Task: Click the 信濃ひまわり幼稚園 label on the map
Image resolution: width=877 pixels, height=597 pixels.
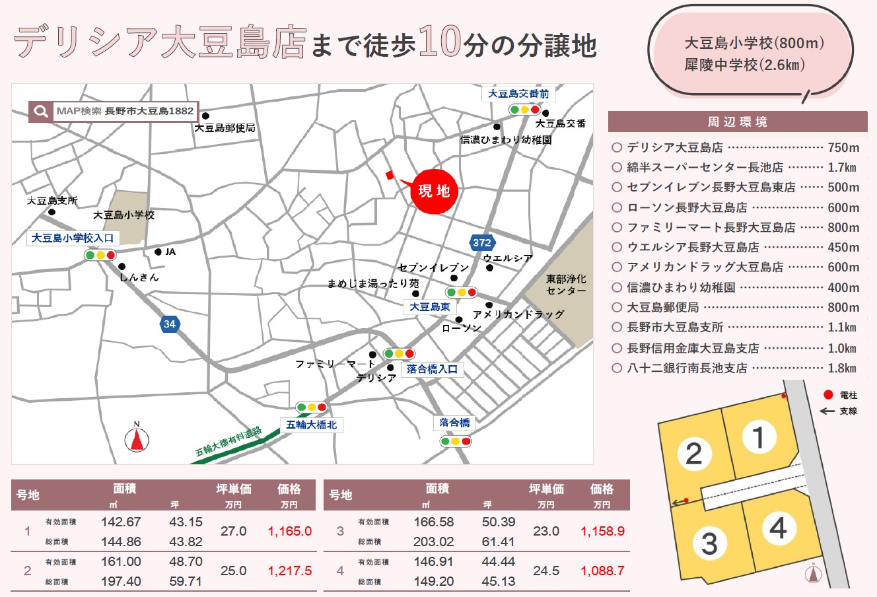Action: (506, 139)
